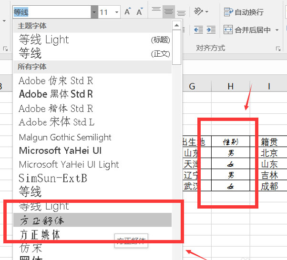Open the font name dropdown arrow
Image resolution: width=287 pixels, height=260 pixels.
coord(94,12)
